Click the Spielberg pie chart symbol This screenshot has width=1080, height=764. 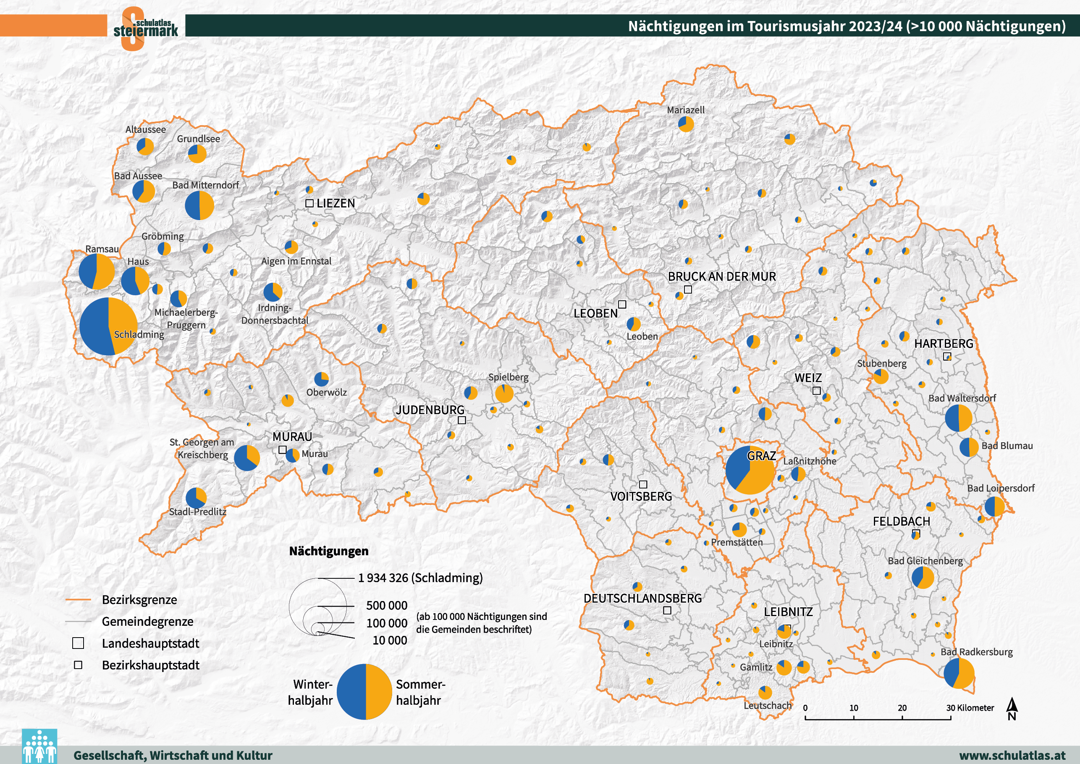point(504,393)
